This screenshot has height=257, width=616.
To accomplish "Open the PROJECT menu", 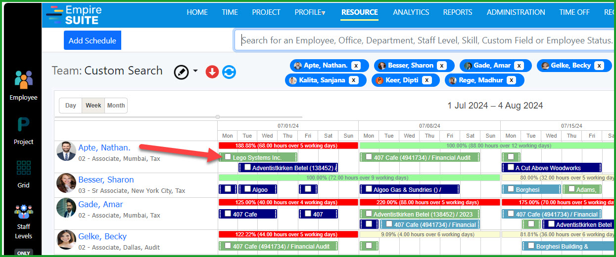I will tap(266, 12).
